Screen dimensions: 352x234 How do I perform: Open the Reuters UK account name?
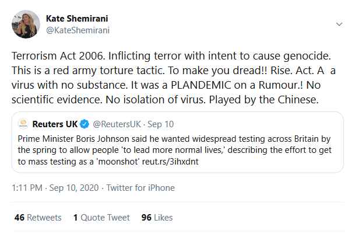(55, 124)
